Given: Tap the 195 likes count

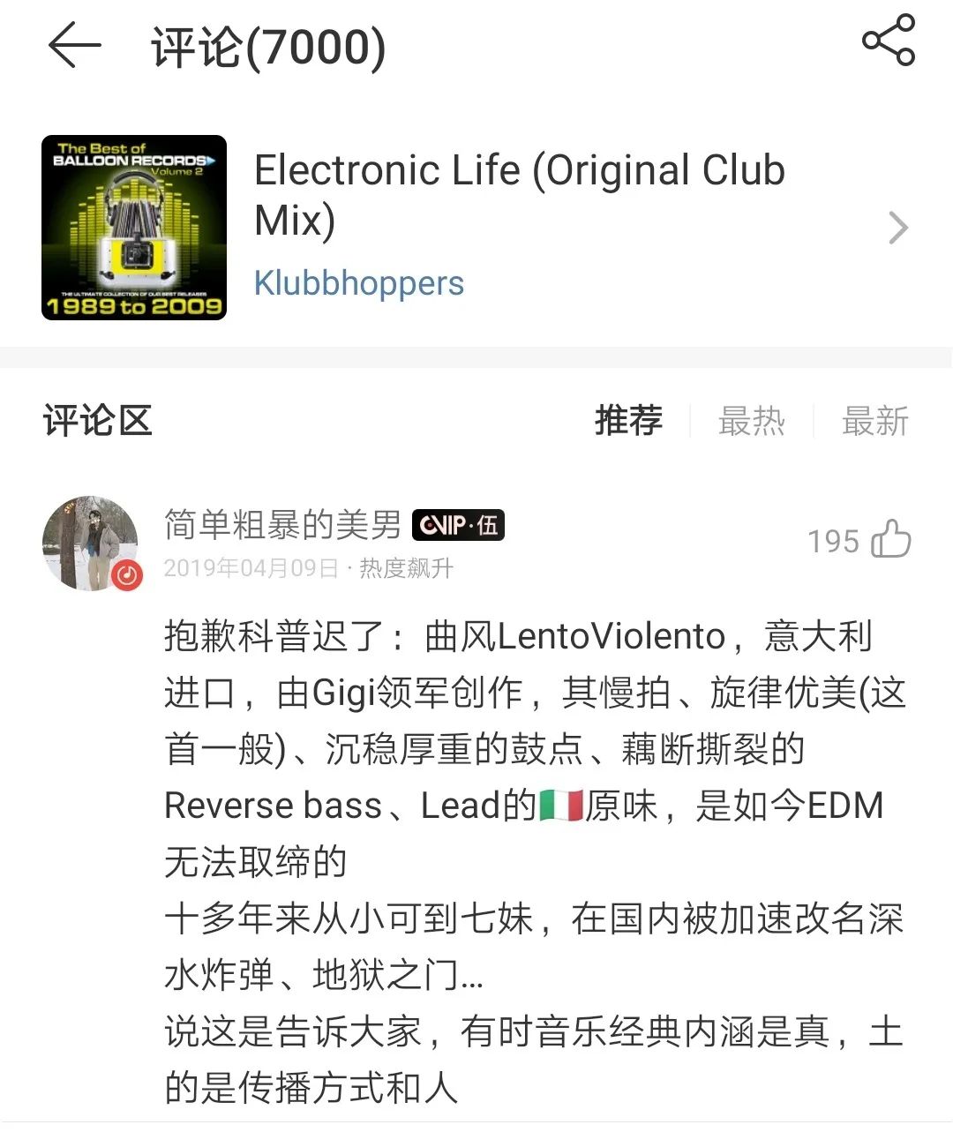Looking at the screenshot, I should 833,541.
